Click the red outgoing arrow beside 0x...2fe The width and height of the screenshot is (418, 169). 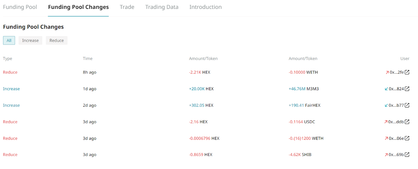pyautogui.click(x=387, y=73)
